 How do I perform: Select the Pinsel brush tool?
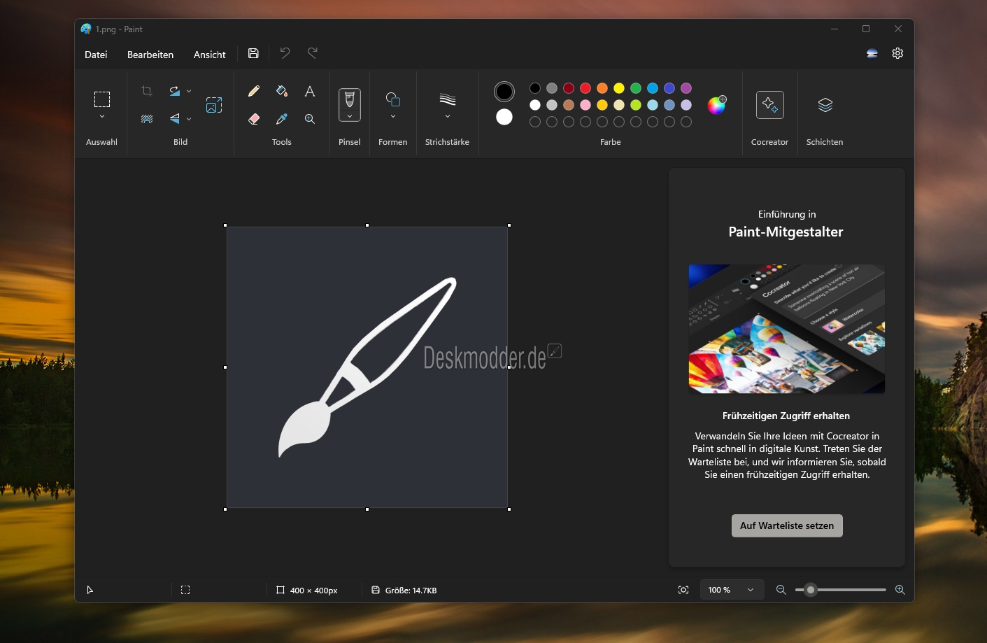350,100
